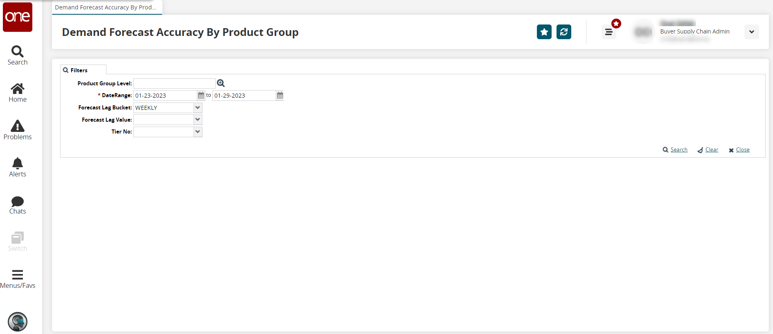773x334 pixels.
Task: Click the Product Group Level input field
Action: point(174,83)
